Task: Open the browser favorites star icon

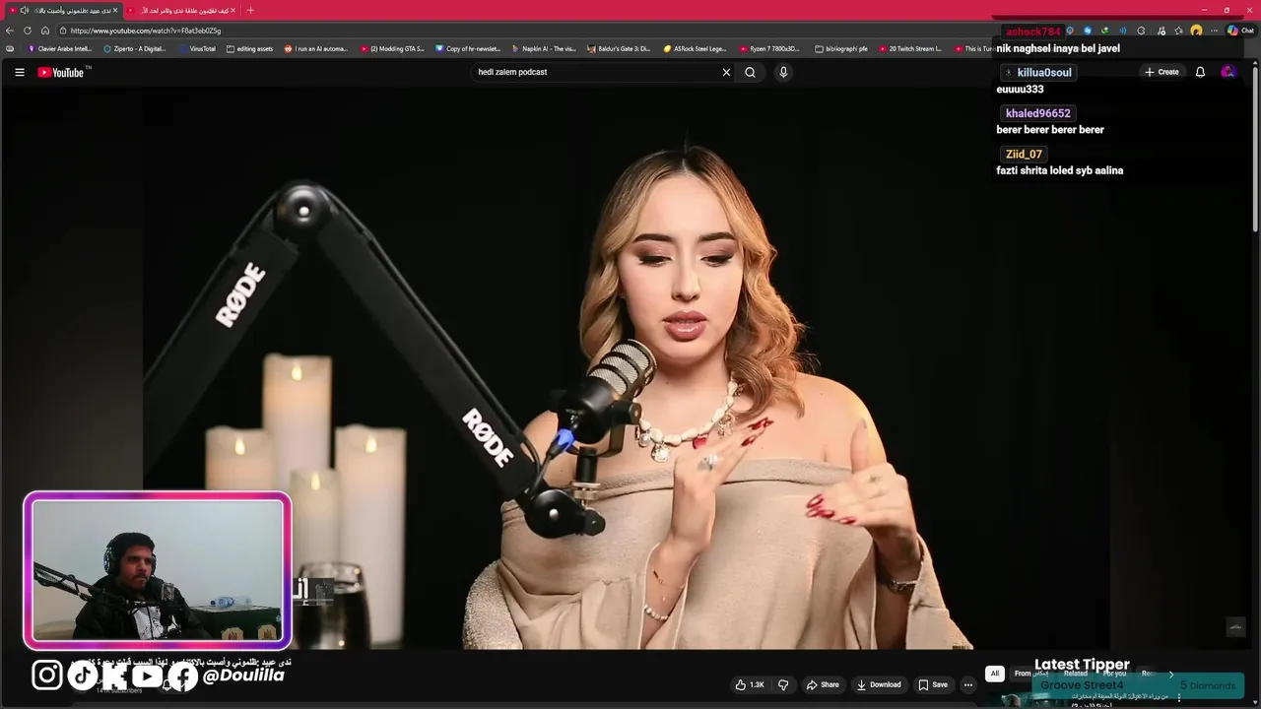Action: click(1178, 31)
